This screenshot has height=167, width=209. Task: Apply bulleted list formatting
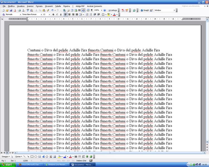91,14
